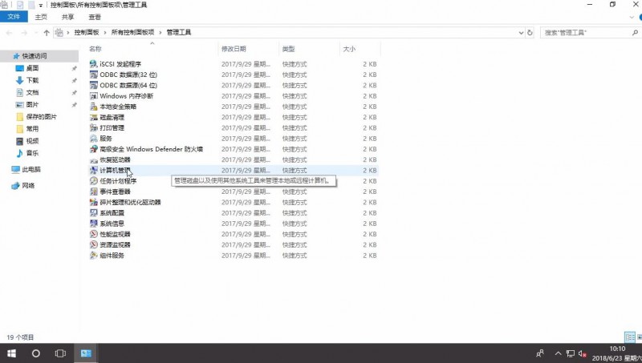Viewport: 642px width, 363px height.
Task: Click 所有控制面板项 in address breadcrumb
Action: click(132, 32)
